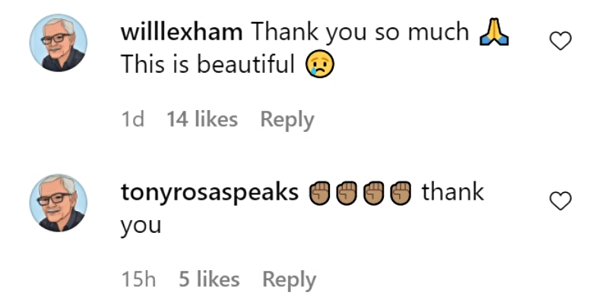This screenshot has width=608, height=302.
Task: View the 5 likes list
Action: pos(209,279)
